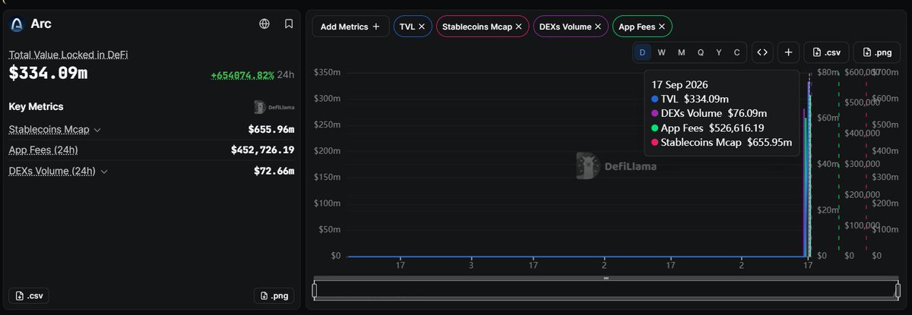Click the chart range selector track

click(x=606, y=291)
